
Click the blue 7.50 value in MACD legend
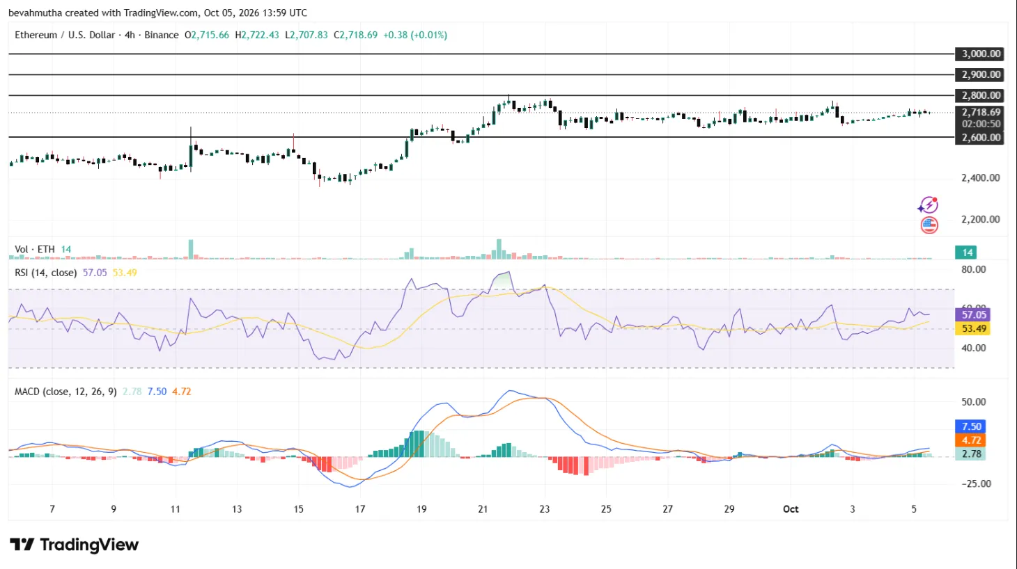pos(157,392)
